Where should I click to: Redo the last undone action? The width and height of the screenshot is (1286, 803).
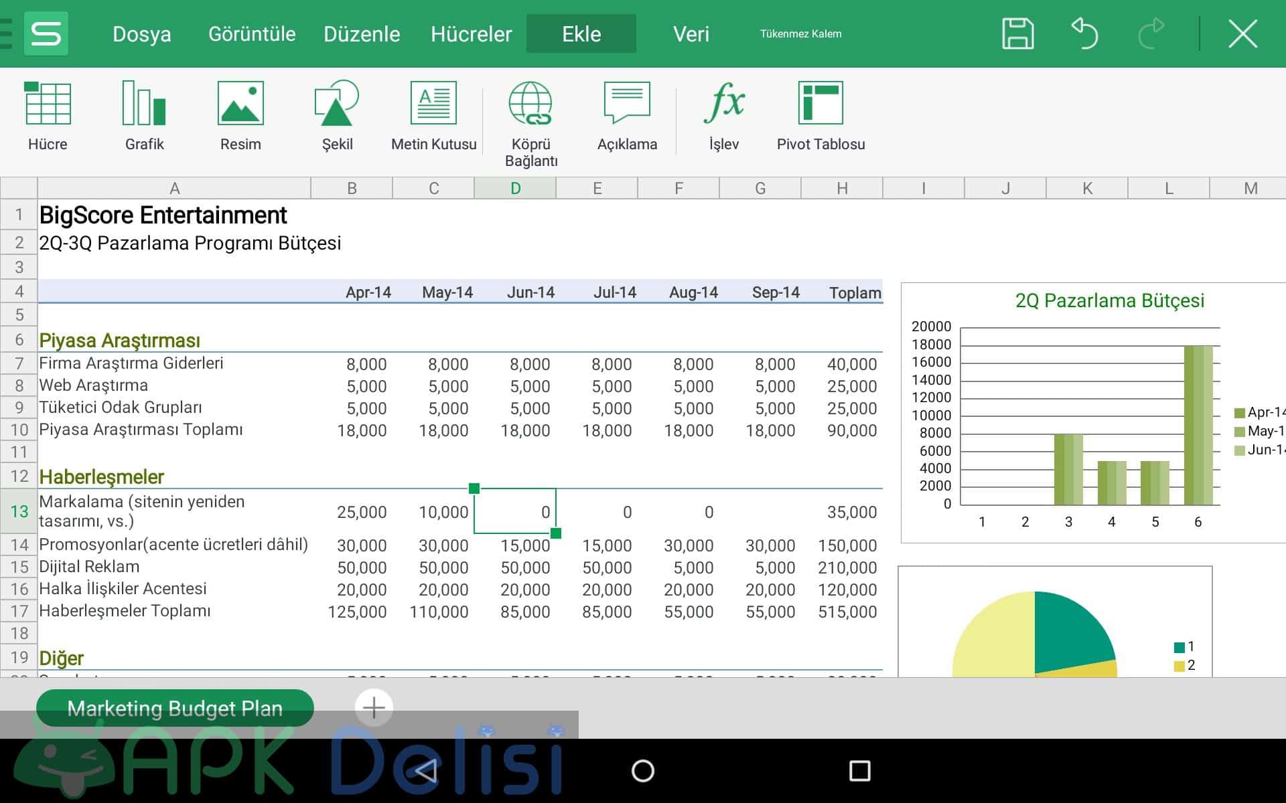point(1151,33)
